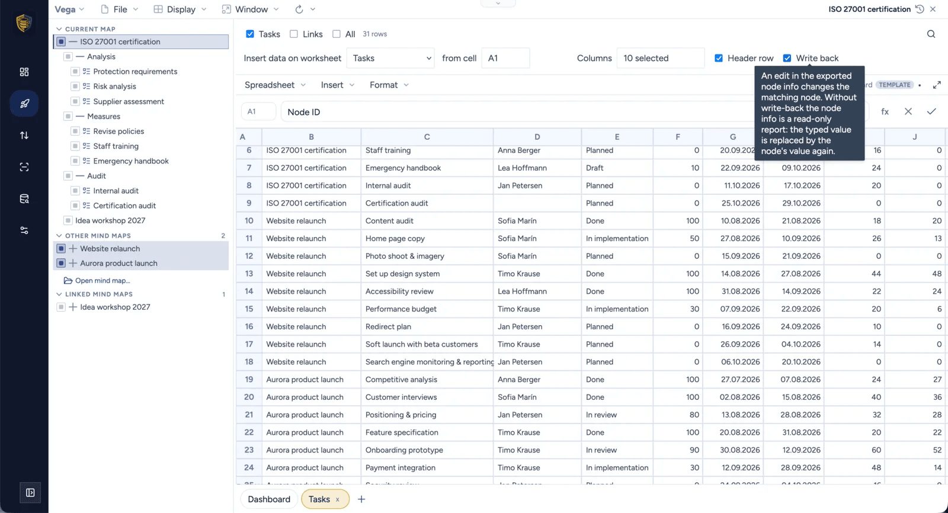Enable the Links checkbox

[x=294, y=34]
